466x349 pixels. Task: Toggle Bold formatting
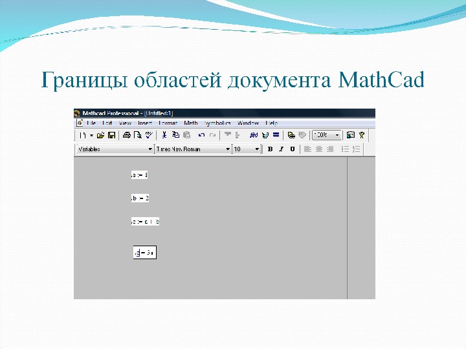pos(270,149)
